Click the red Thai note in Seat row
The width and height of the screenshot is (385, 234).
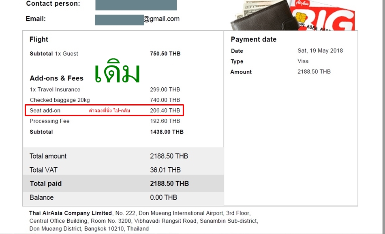(109, 111)
